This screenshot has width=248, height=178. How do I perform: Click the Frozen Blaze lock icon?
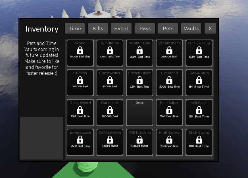tap(139, 80)
